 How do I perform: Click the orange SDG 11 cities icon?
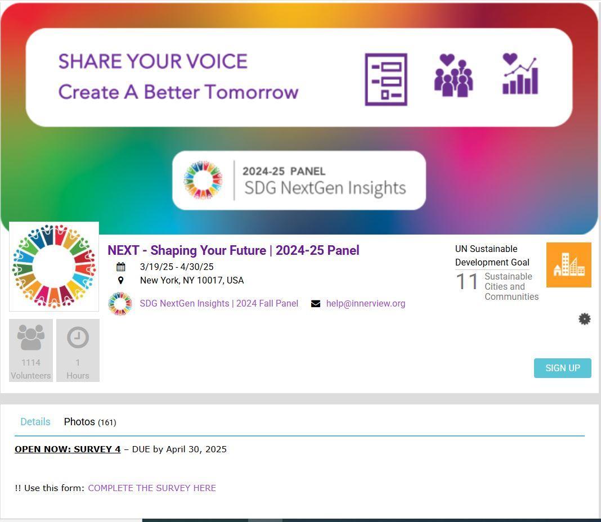[x=568, y=265]
